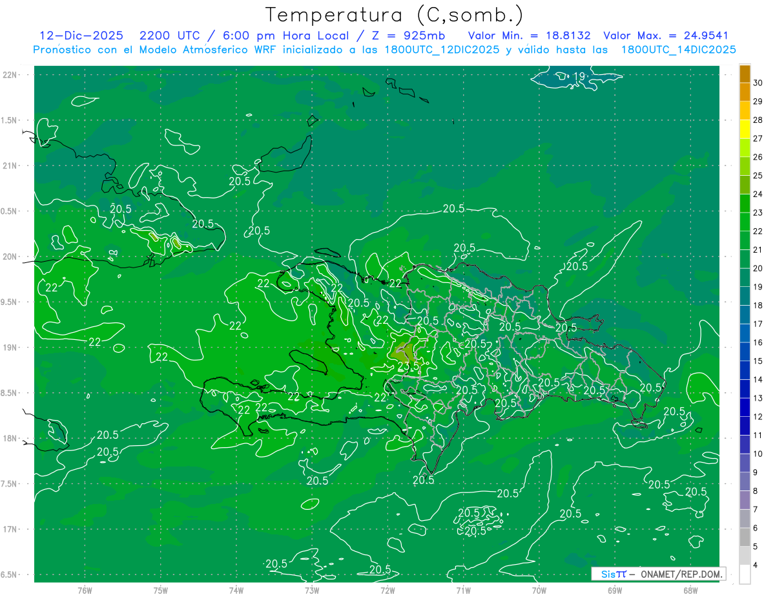775x599 pixels.
Task: Click the "70W" longitude axis label
Action: point(539,590)
